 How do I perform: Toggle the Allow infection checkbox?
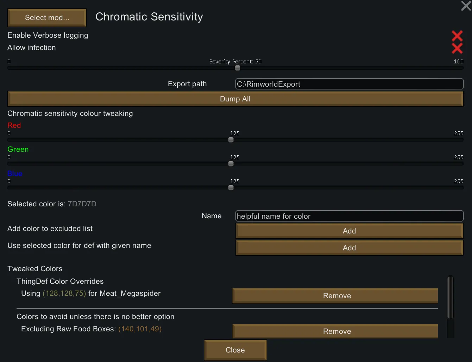tap(457, 48)
